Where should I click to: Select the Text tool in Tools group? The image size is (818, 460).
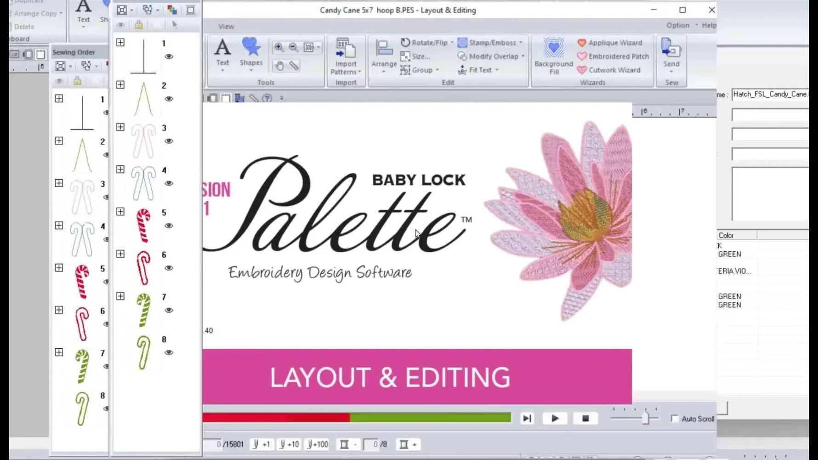(222, 54)
